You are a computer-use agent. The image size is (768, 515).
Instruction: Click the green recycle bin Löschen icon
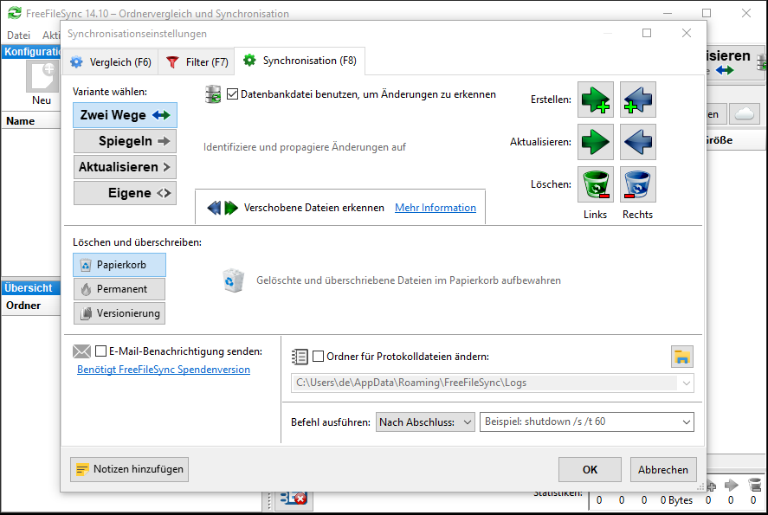tap(595, 184)
